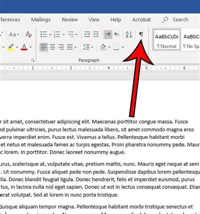
Task: Click the Numbering list icon
Action: tap(57, 34)
